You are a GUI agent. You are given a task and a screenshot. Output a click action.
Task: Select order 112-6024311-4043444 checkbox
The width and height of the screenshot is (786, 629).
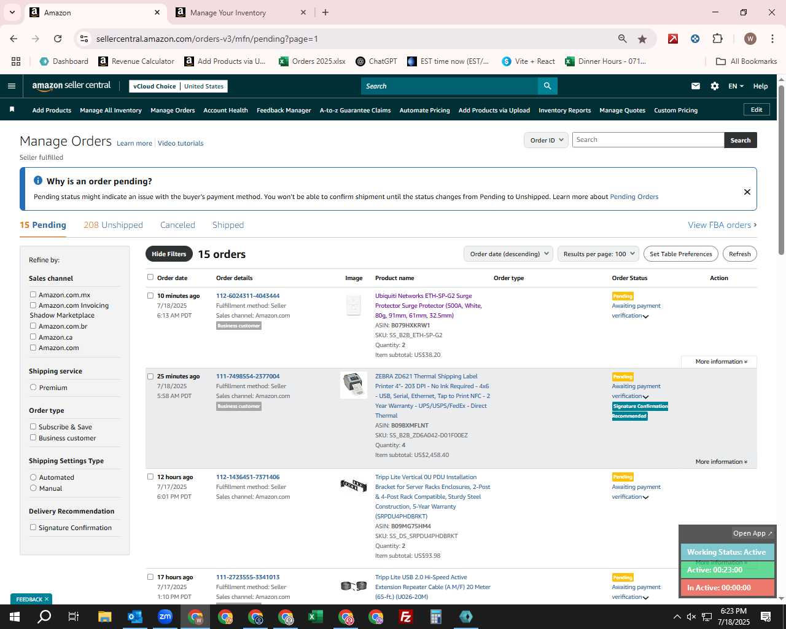point(150,295)
